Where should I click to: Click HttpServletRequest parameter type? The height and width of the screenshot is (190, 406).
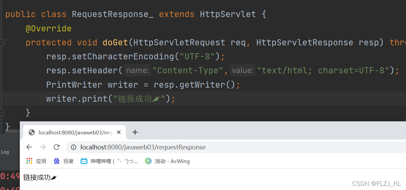click(x=179, y=42)
